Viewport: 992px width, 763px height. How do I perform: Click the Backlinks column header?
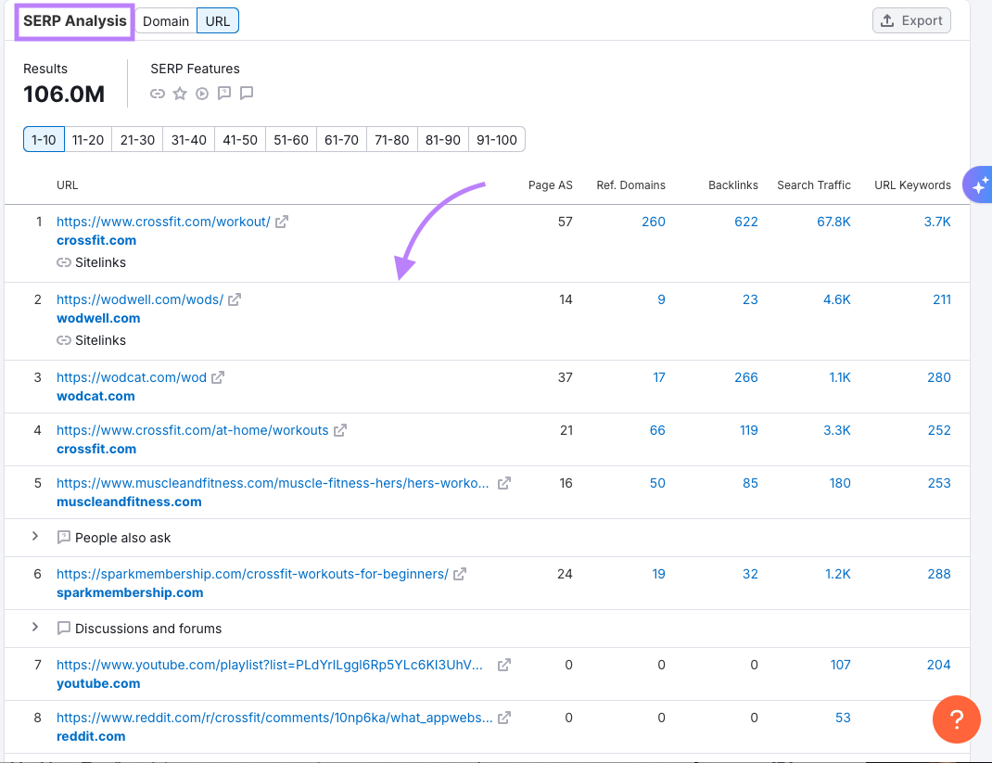coord(733,184)
